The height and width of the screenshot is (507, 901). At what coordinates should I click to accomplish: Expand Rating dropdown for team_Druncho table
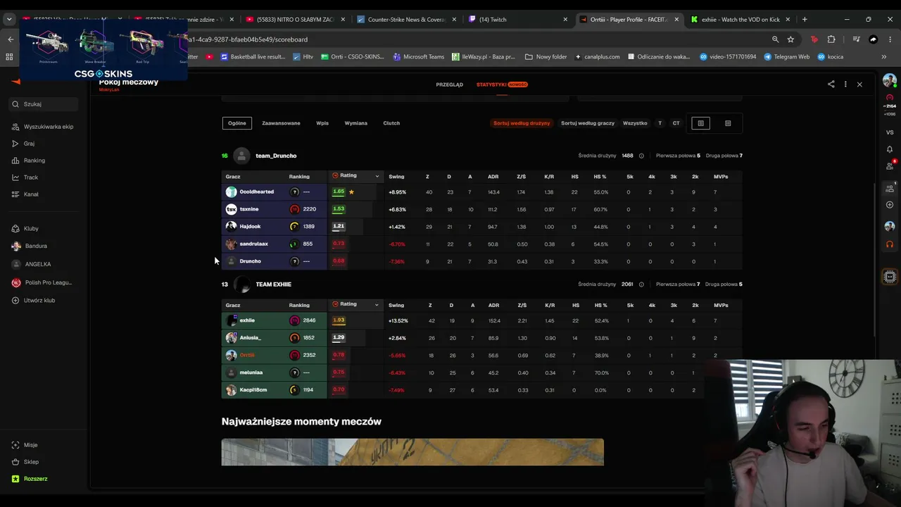tap(377, 176)
